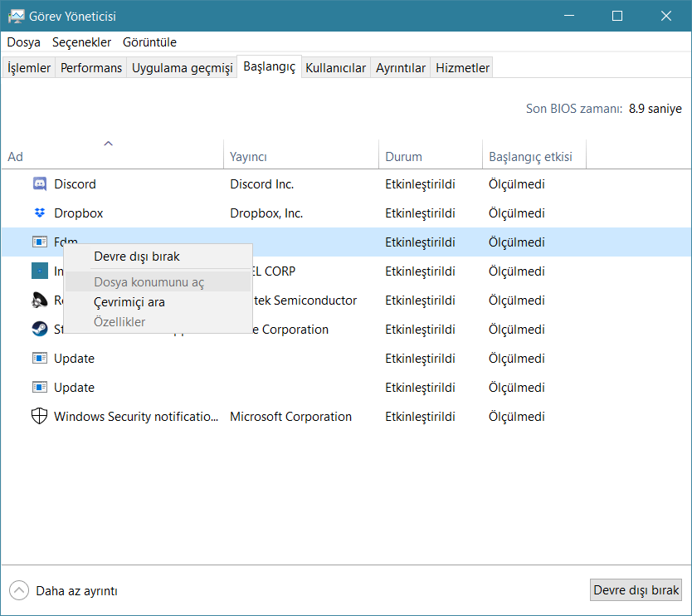Select the second Update row name
The width and height of the screenshot is (692, 616).
[74, 388]
